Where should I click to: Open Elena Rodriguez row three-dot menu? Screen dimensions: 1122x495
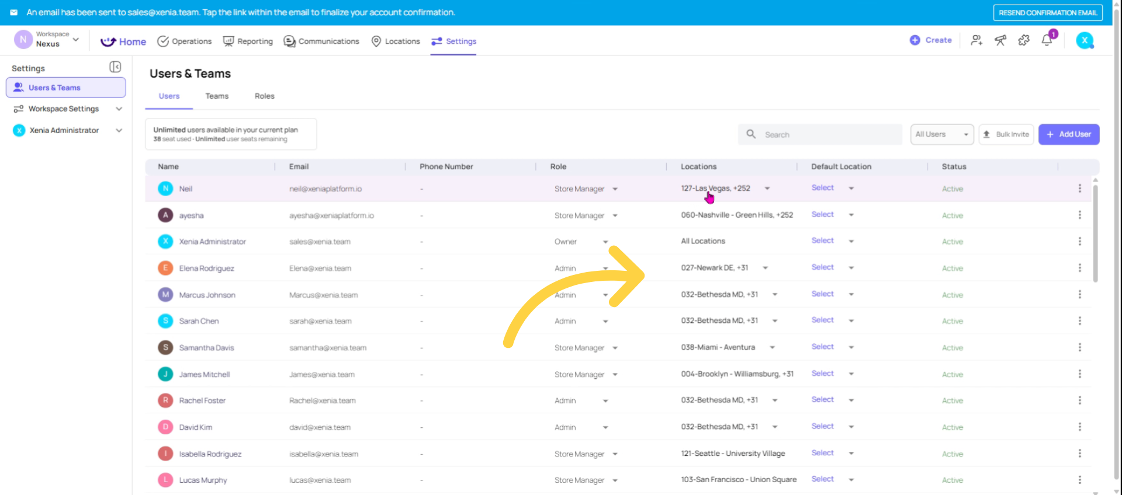[1079, 268]
